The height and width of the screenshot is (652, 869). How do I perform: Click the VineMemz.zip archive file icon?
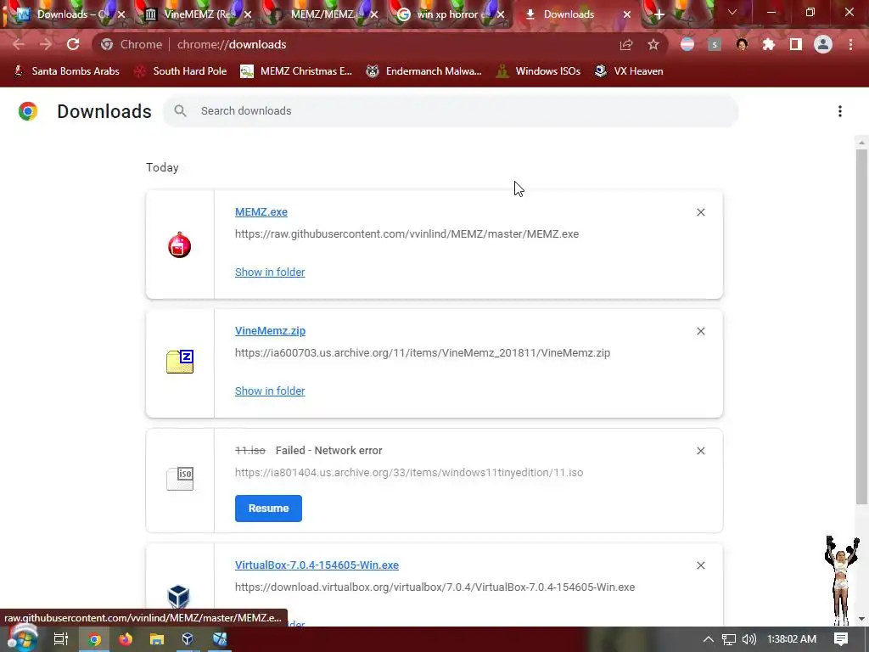[x=180, y=362]
